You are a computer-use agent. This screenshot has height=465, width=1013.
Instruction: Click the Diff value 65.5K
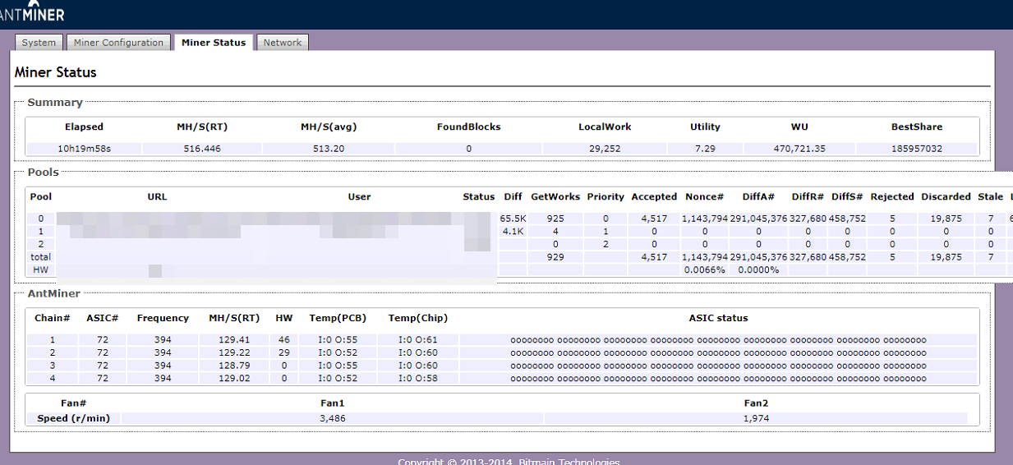[513, 219]
